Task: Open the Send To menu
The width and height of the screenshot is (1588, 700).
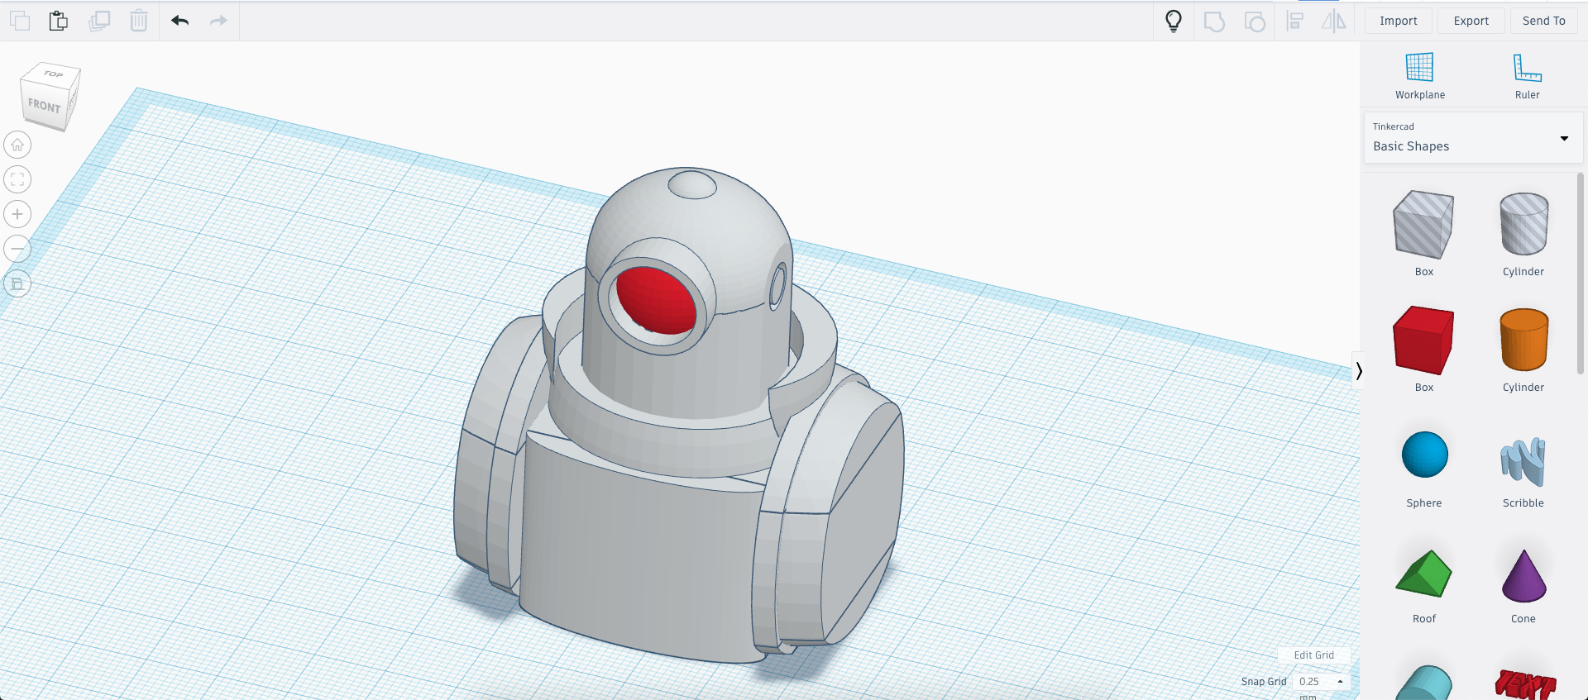Action: (1543, 21)
